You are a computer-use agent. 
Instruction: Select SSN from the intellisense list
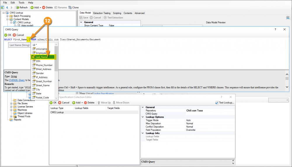point(43,61)
